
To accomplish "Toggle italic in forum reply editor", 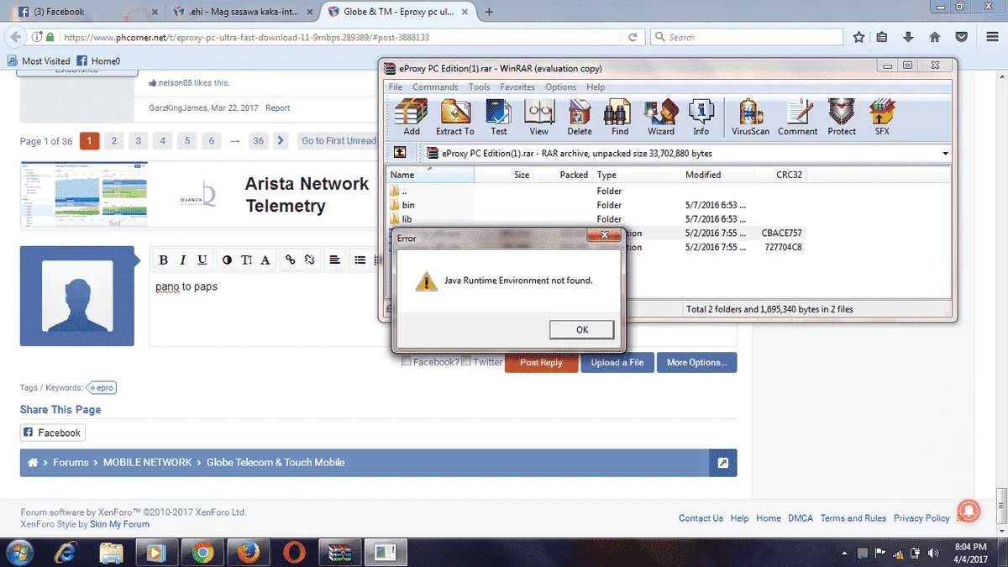I will pyautogui.click(x=183, y=260).
